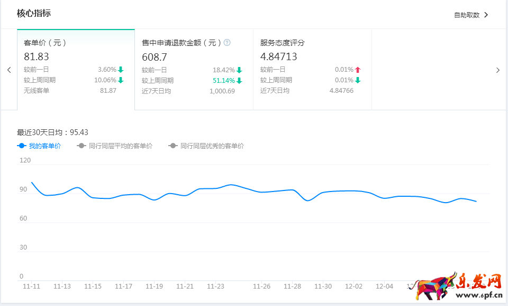Image resolution: width=508 pixels, height=306 pixels.
Task: Expand 自助取数 via its chevron arrow
Action: coord(486,15)
